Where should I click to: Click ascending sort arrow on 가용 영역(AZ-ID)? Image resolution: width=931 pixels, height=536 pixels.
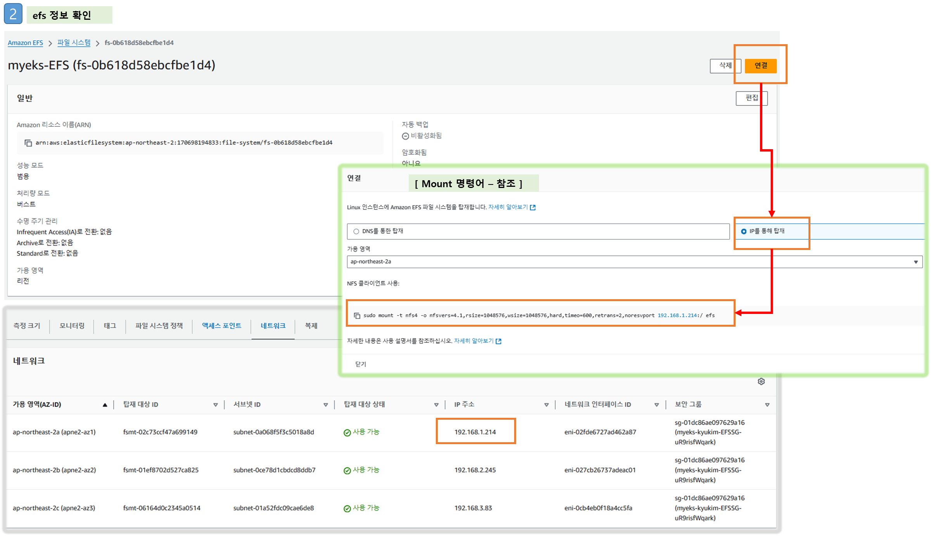pos(105,405)
